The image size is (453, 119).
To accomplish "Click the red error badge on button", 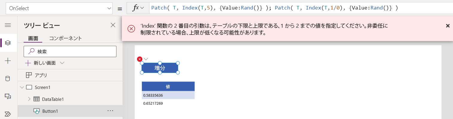I will tap(140, 59).
